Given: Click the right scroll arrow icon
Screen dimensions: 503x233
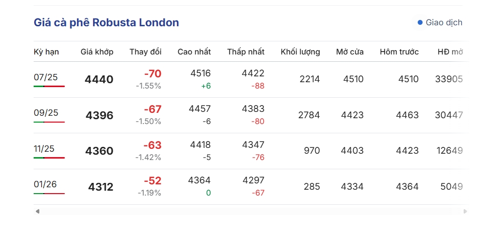Looking at the screenshot, I should (465, 211).
